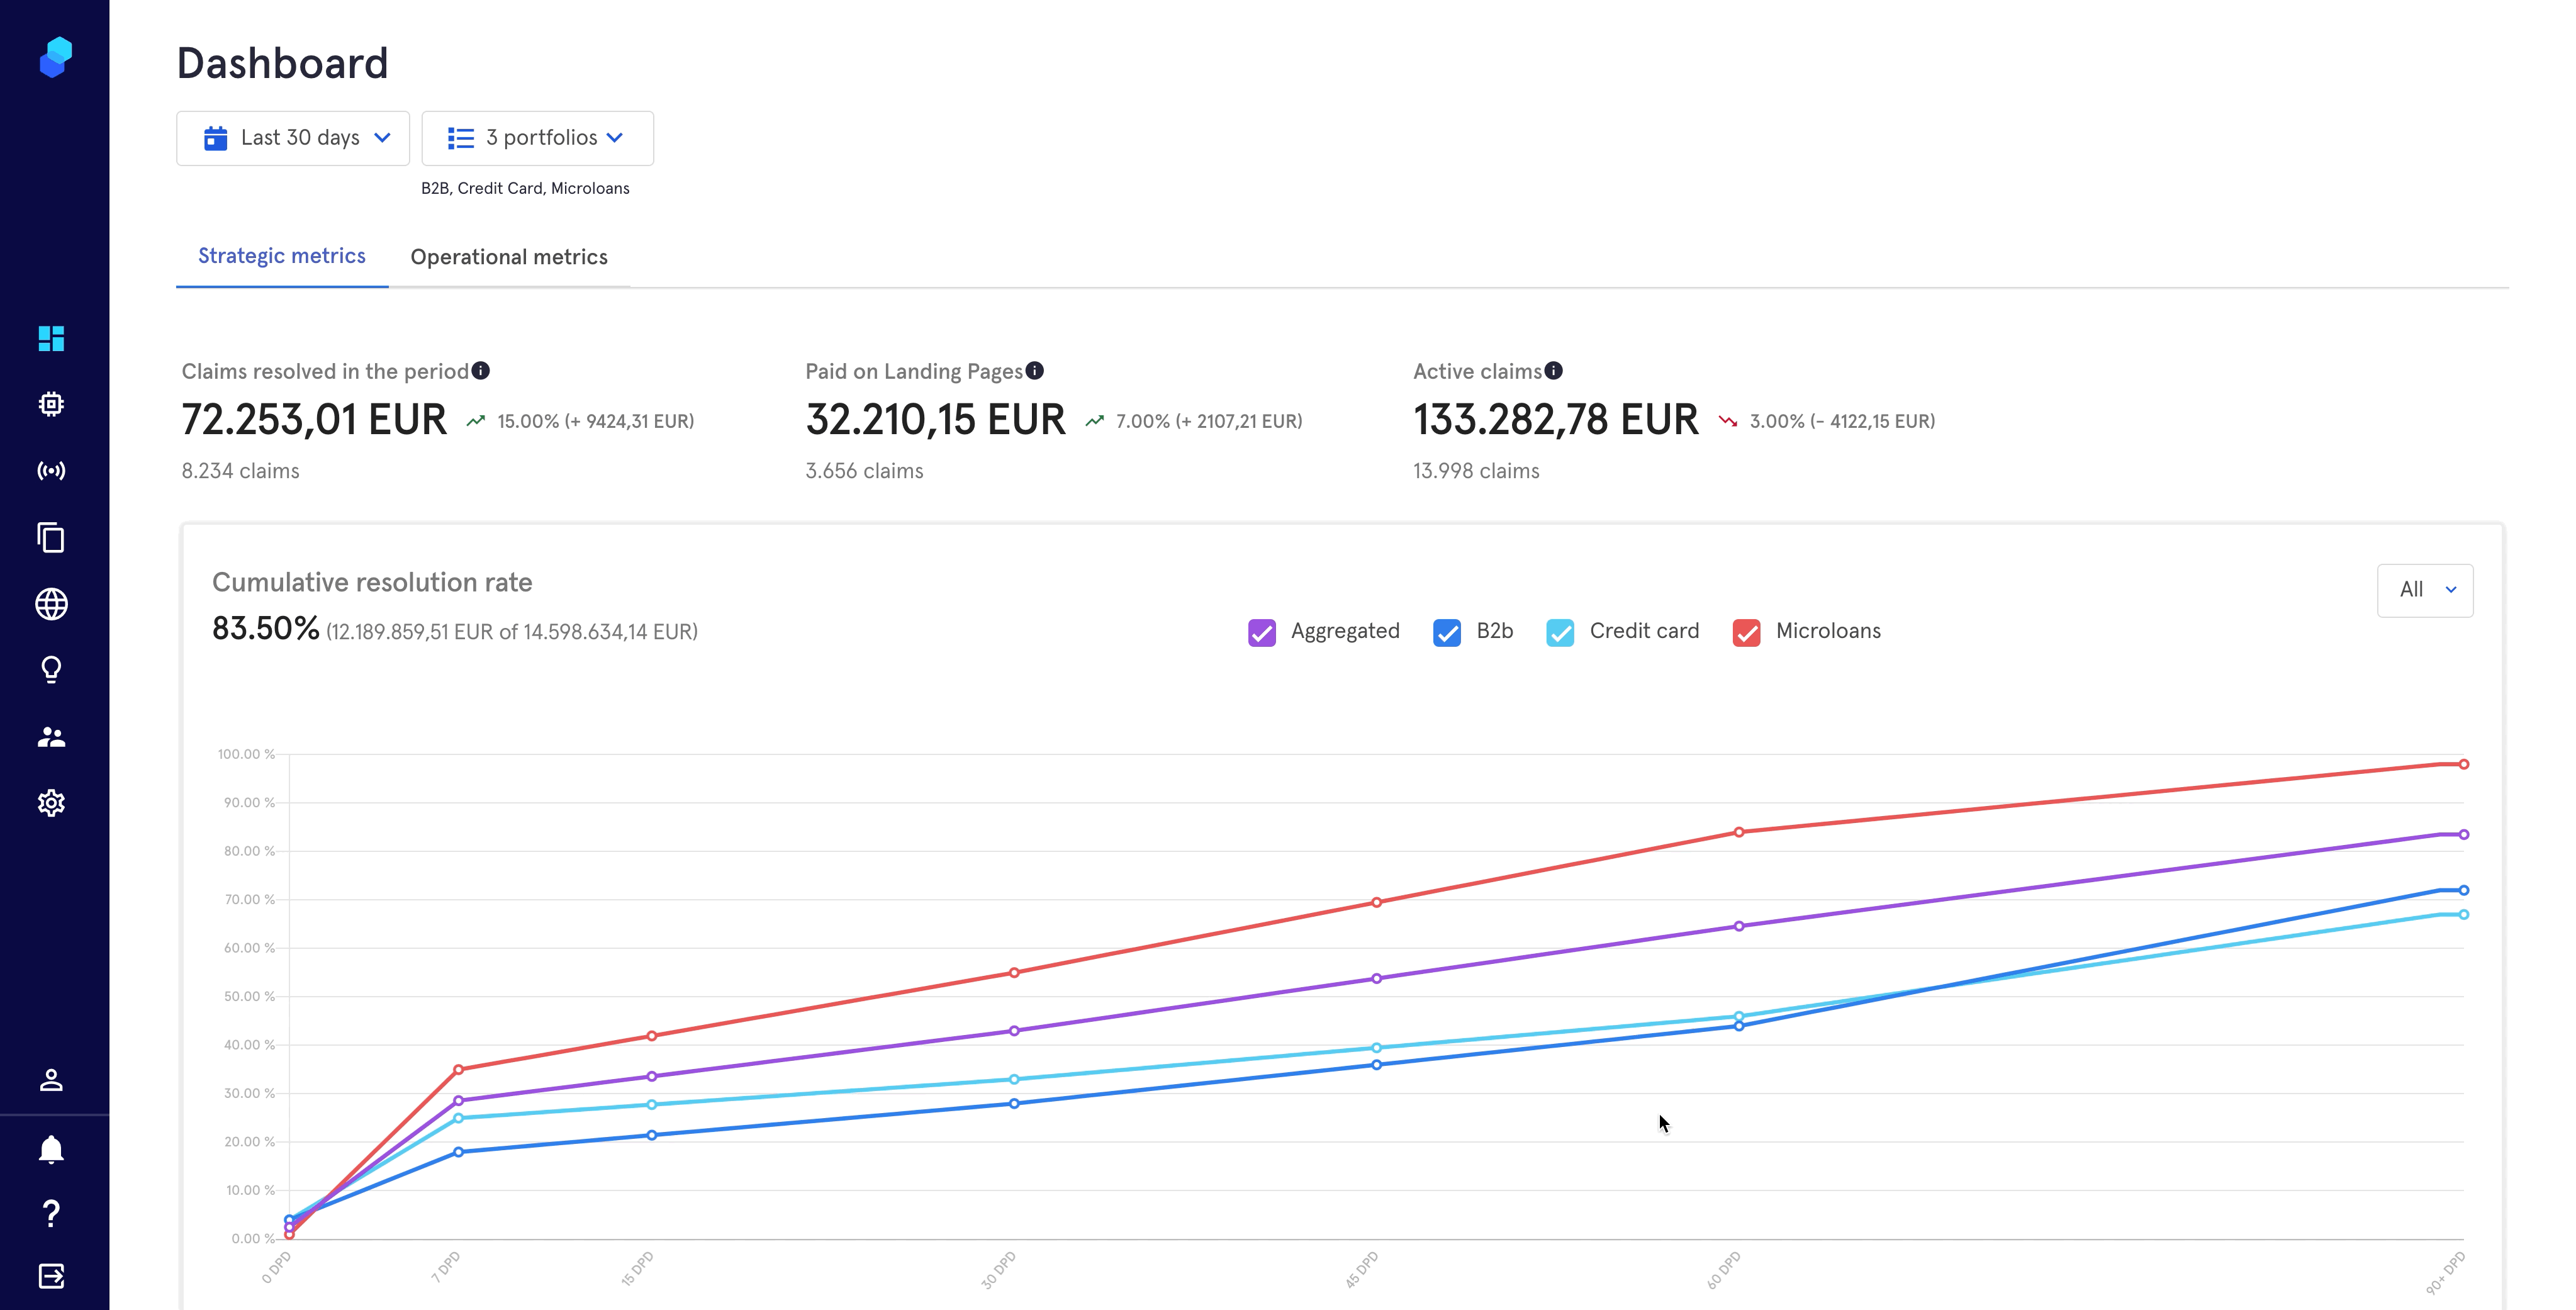This screenshot has height=1310, width=2576.
Task: Open the lightbulb insights icon
Action: 51,669
